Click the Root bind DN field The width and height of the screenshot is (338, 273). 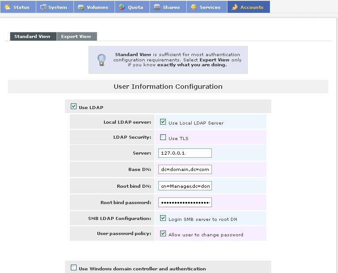(x=185, y=186)
